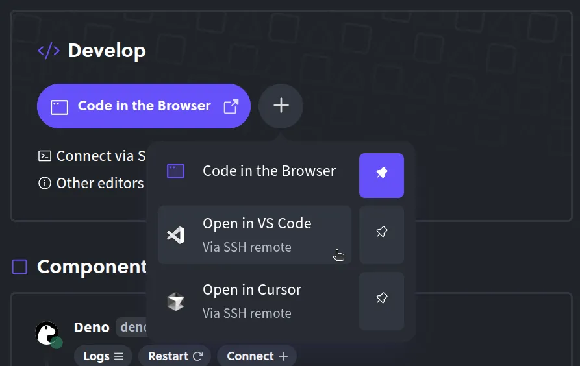The image size is (580, 366).
Task: Toggle the plus button for more editors
Action: pos(281,106)
